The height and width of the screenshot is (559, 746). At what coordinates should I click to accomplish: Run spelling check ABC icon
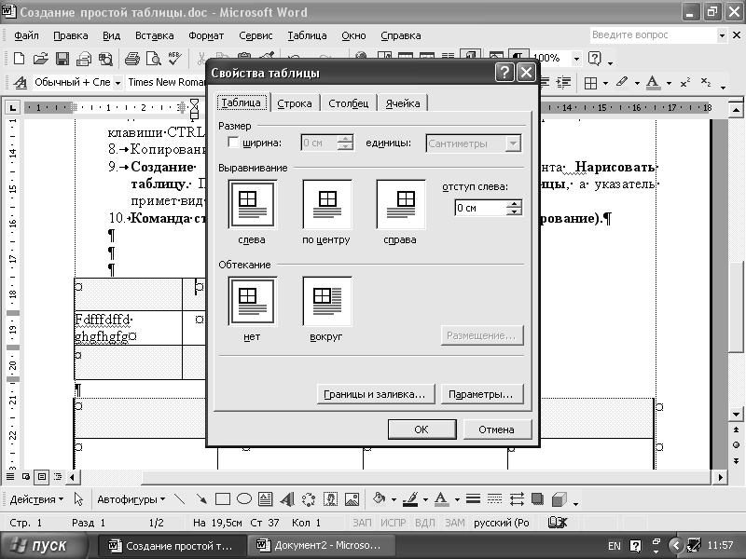tap(174, 59)
